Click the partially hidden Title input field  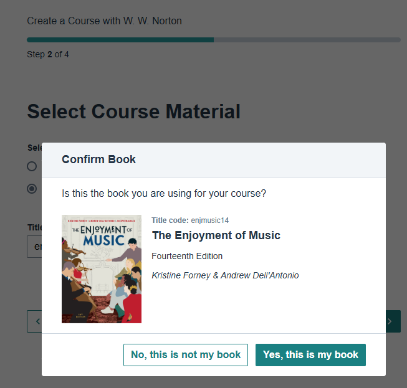pos(34,247)
